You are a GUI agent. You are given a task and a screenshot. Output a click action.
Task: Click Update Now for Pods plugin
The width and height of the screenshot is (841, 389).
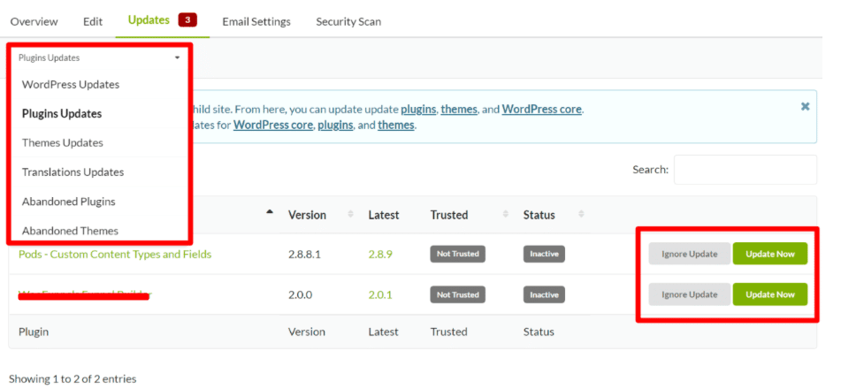click(x=769, y=254)
